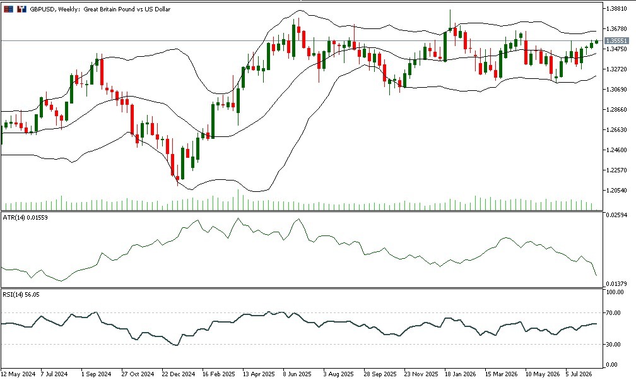Click the 3 Aug 2025 date label

[338, 374]
